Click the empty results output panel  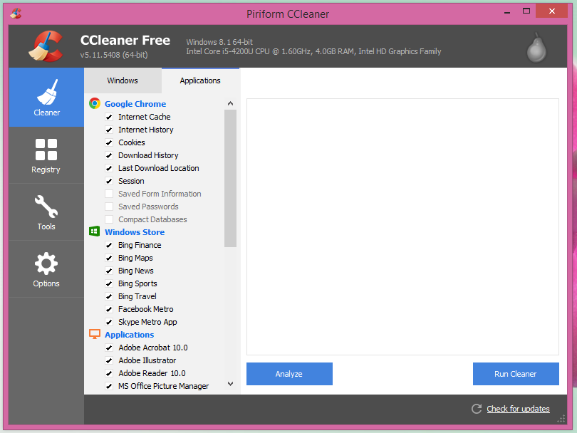(402, 226)
